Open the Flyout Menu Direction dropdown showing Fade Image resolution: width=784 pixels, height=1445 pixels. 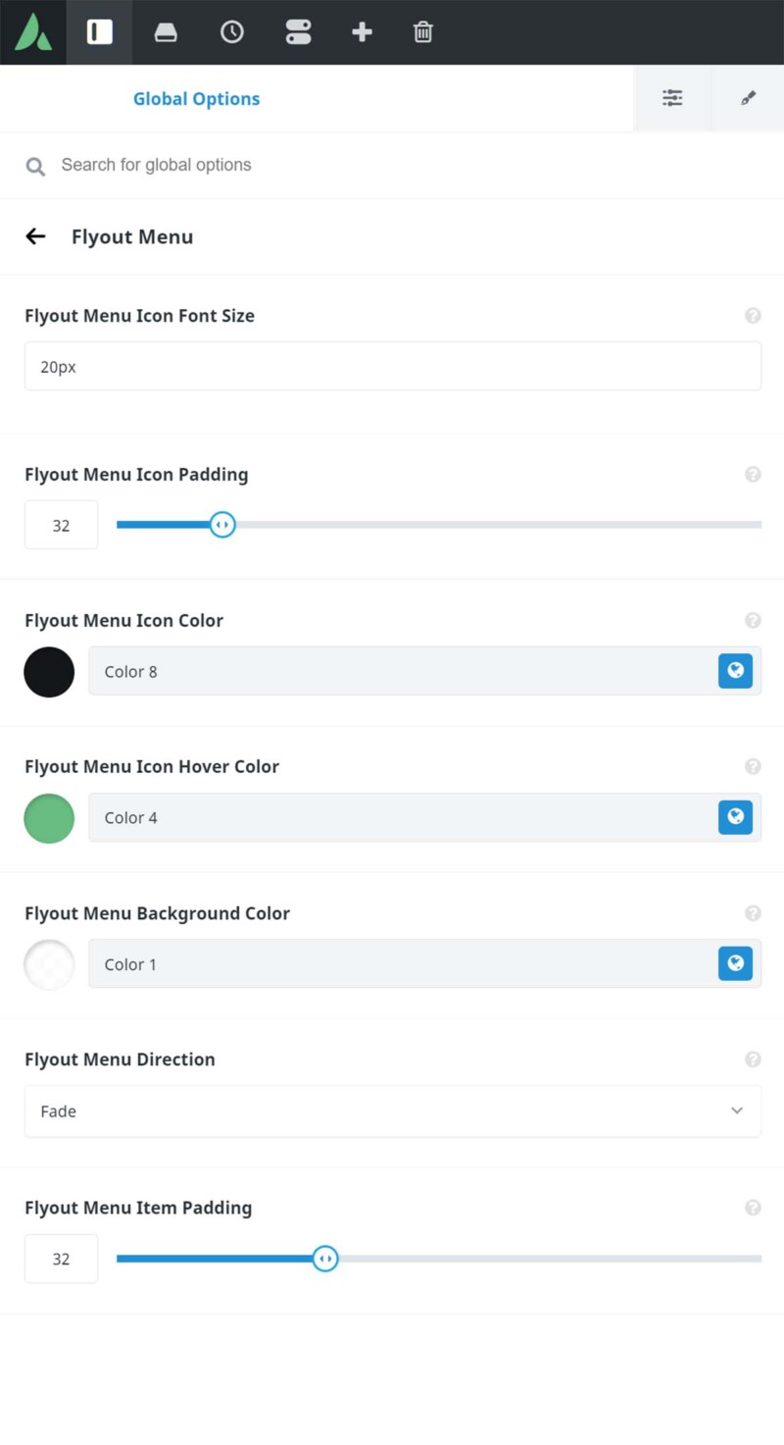tap(392, 1110)
